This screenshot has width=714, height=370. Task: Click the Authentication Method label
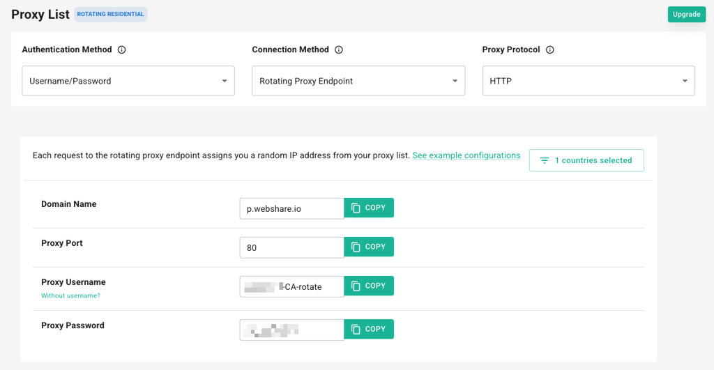[x=67, y=49]
